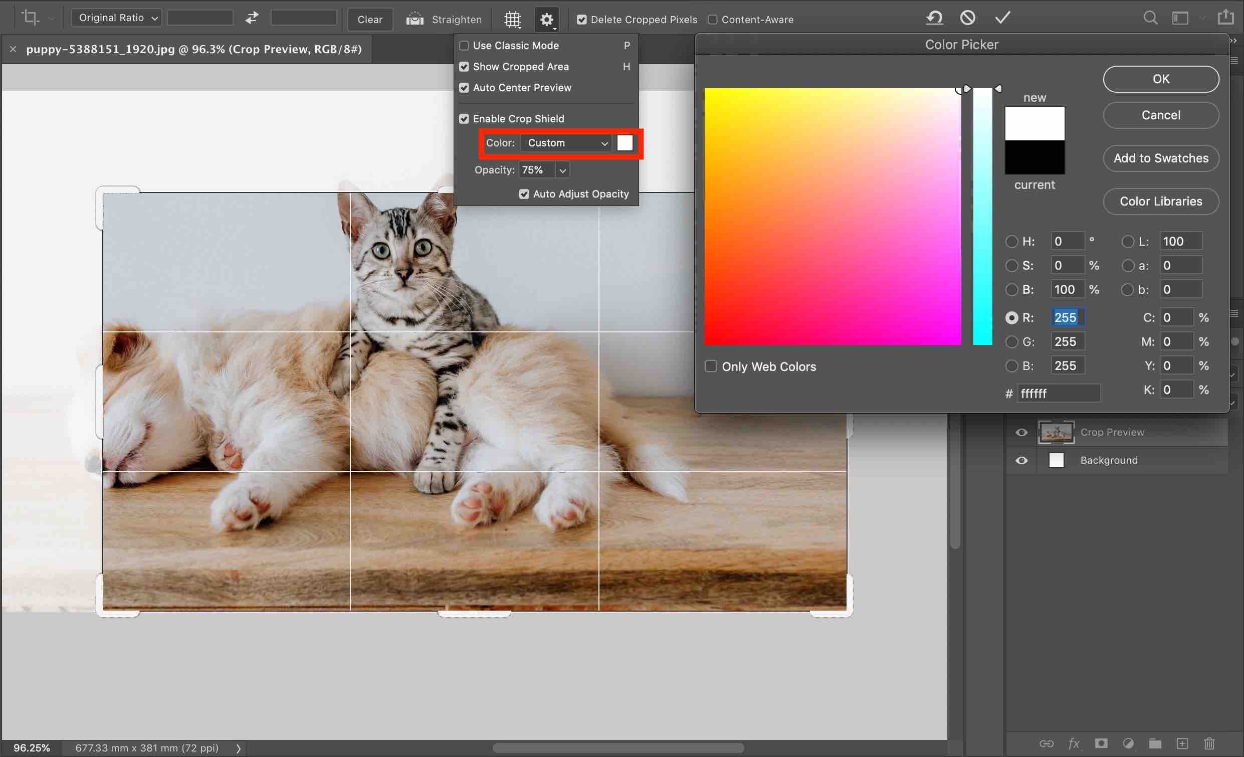Click the Straighten level icon
Image resolution: width=1244 pixels, height=757 pixels.
coord(414,19)
